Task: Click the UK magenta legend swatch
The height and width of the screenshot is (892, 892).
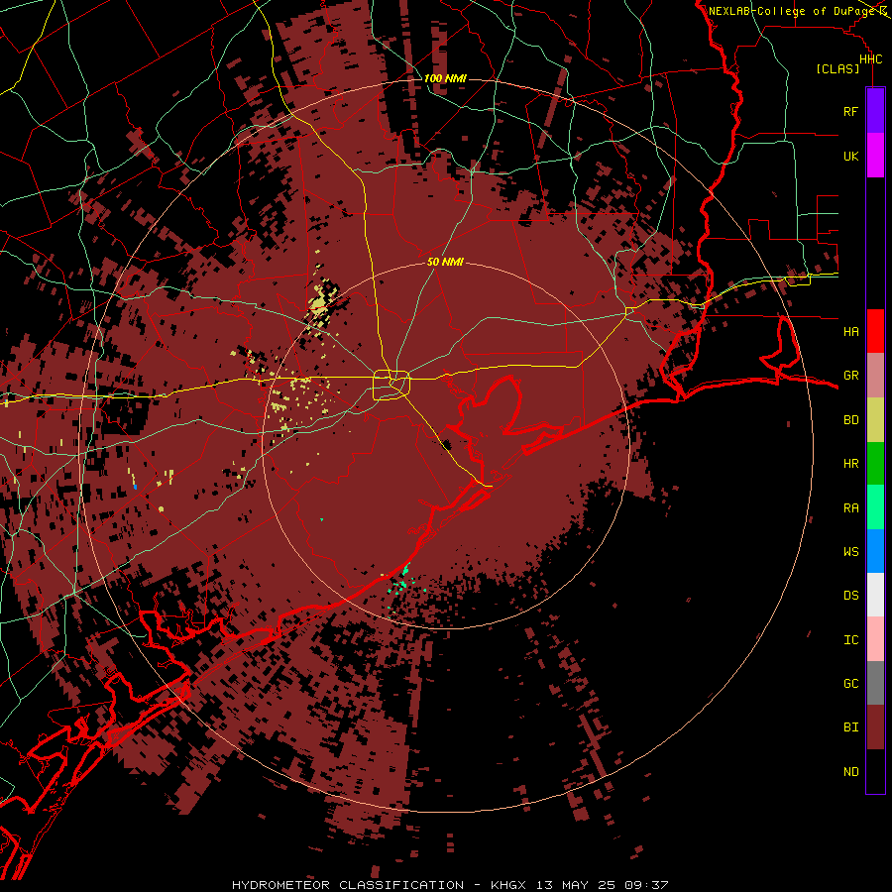Action: tap(875, 156)
